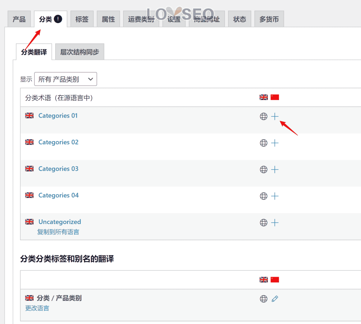
Task: Add Chinese translation for Categories 02
Action: pyautogui.click(x=275, y=143)
